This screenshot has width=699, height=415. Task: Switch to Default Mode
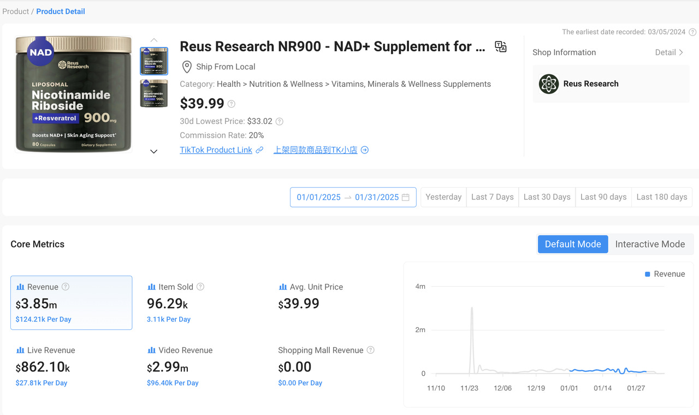(x=573, y=244)
